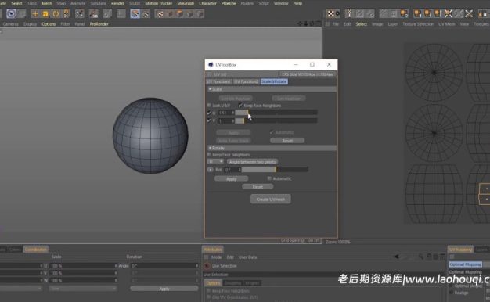The height and width of the screenshot is (302, 490).
Task: Click the back arrow in Attributes panel
Action: (396, 257)
